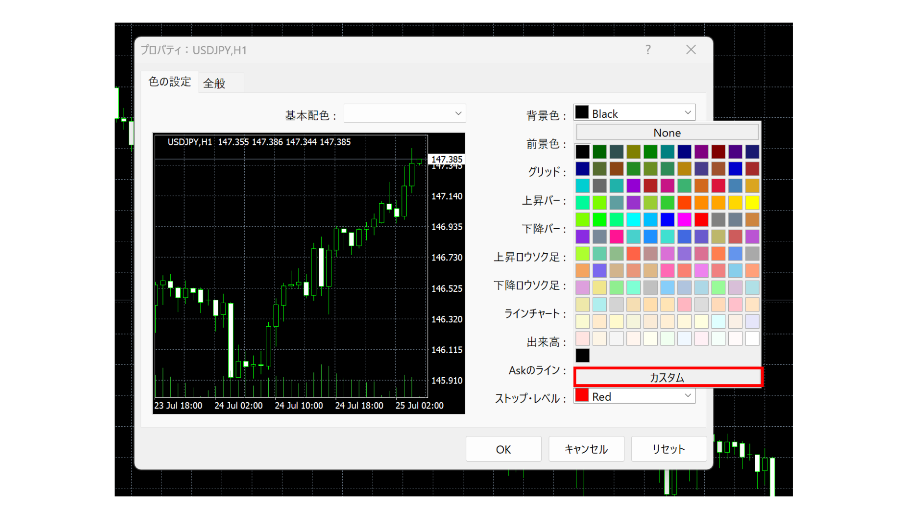Click the リセット button

tap(669, 449)
